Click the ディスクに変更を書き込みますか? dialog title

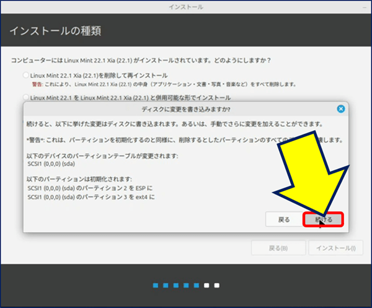tap(186, 109)
